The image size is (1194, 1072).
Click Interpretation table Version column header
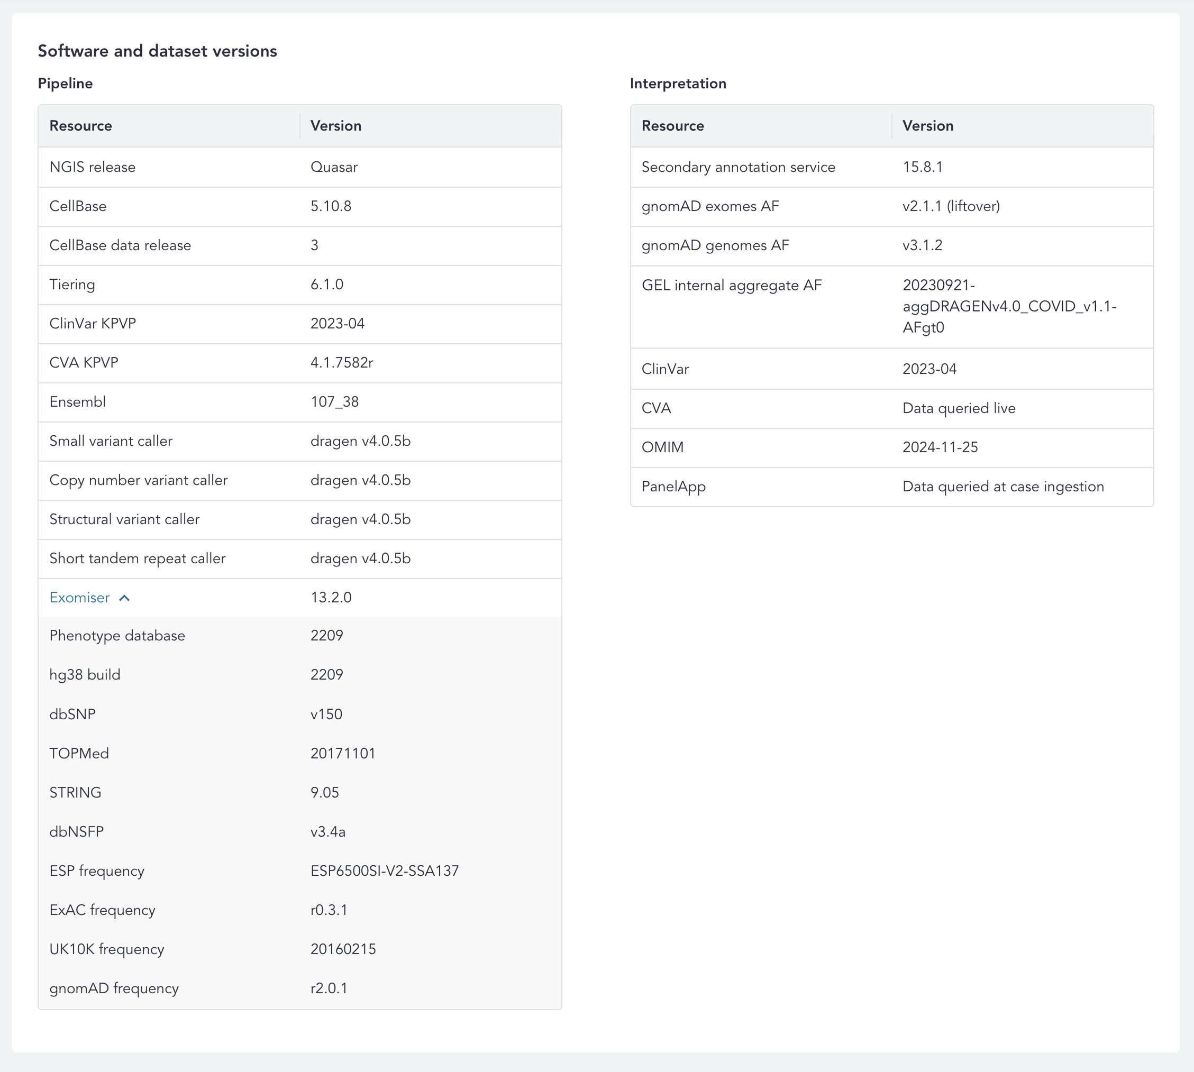(x=928, y=125)
